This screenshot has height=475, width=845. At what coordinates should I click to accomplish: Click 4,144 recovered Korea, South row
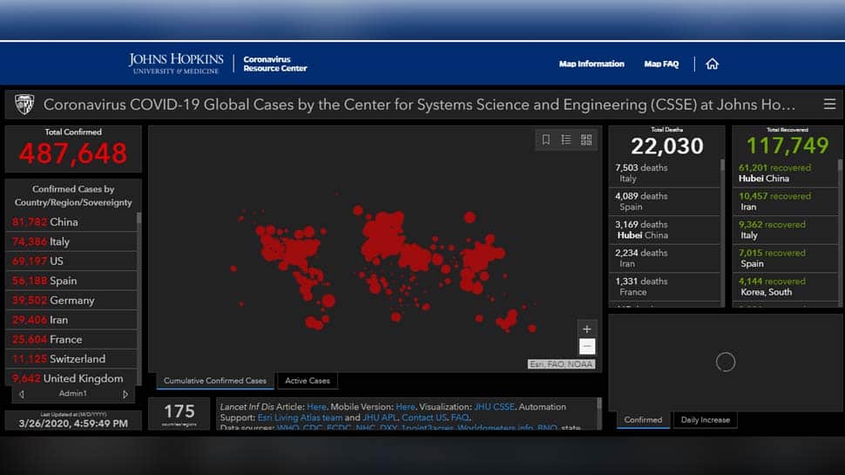tap(785, 286)
